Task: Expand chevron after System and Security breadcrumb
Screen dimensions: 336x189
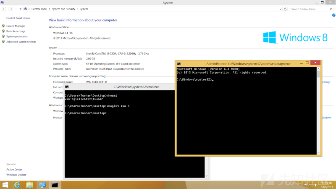Action: coord(77,9)
